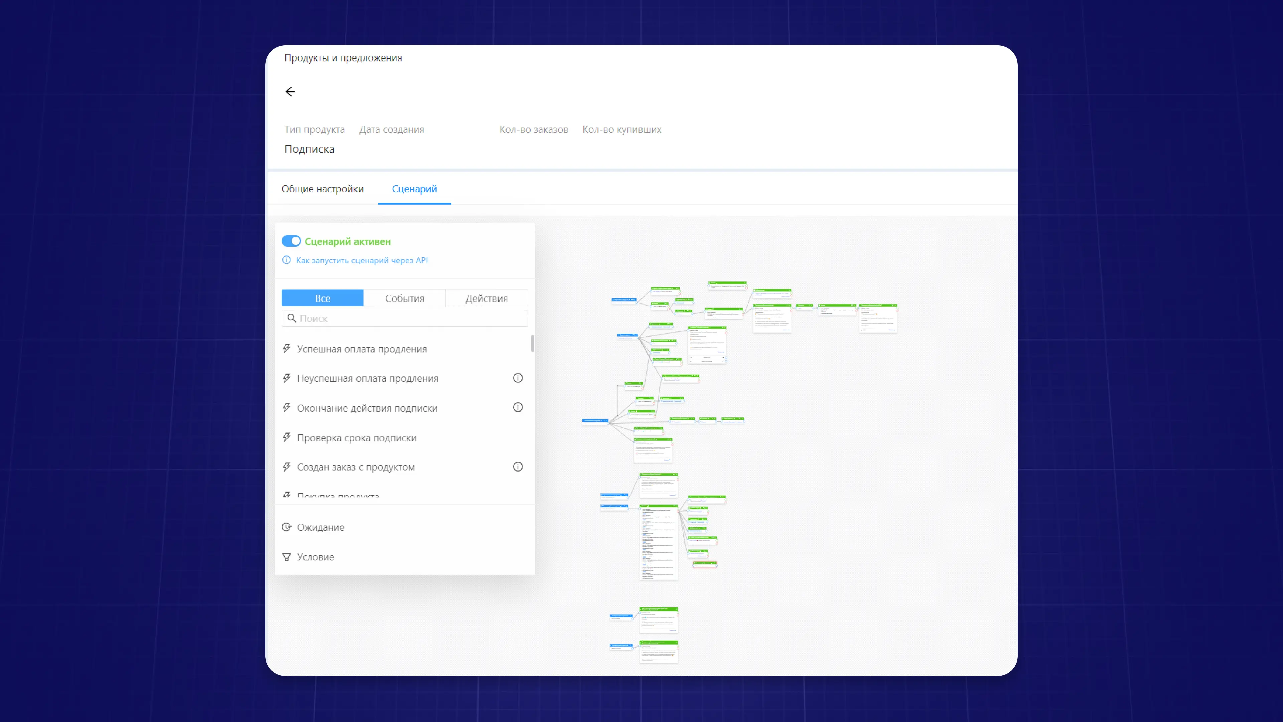Switch filter to Действия
The image size is (1283, 722).
(486, 298)
